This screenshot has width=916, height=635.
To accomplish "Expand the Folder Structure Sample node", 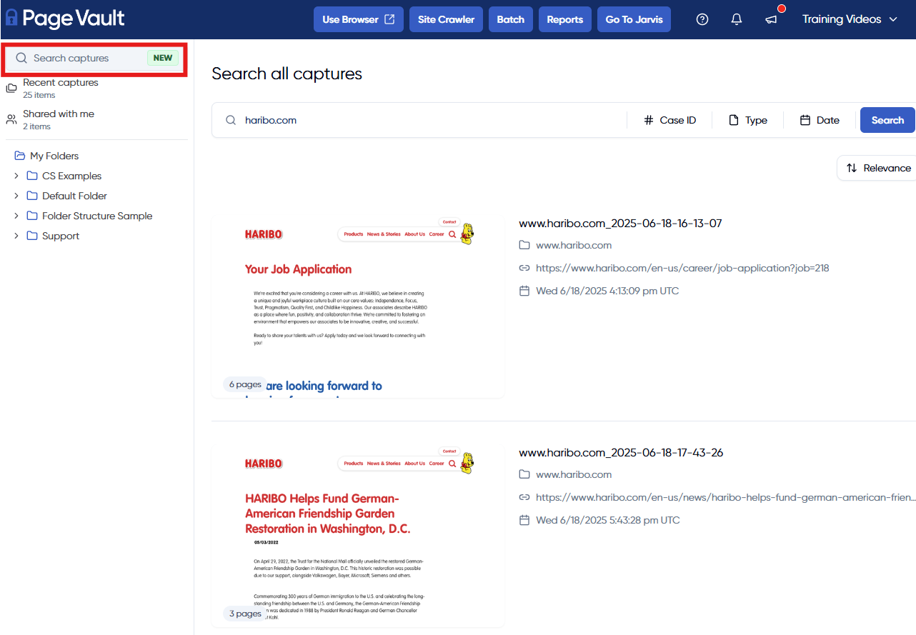I will point(16,216).
